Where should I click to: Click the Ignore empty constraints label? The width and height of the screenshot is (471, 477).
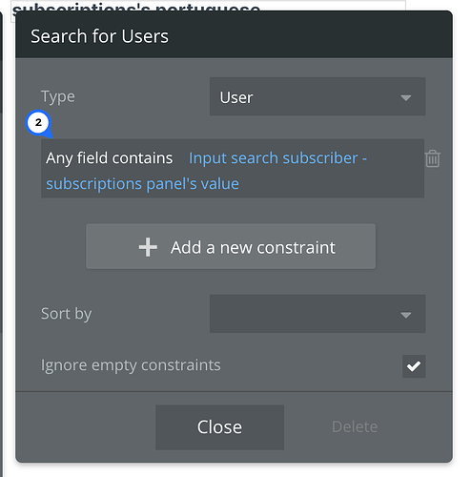click(131, 365)
